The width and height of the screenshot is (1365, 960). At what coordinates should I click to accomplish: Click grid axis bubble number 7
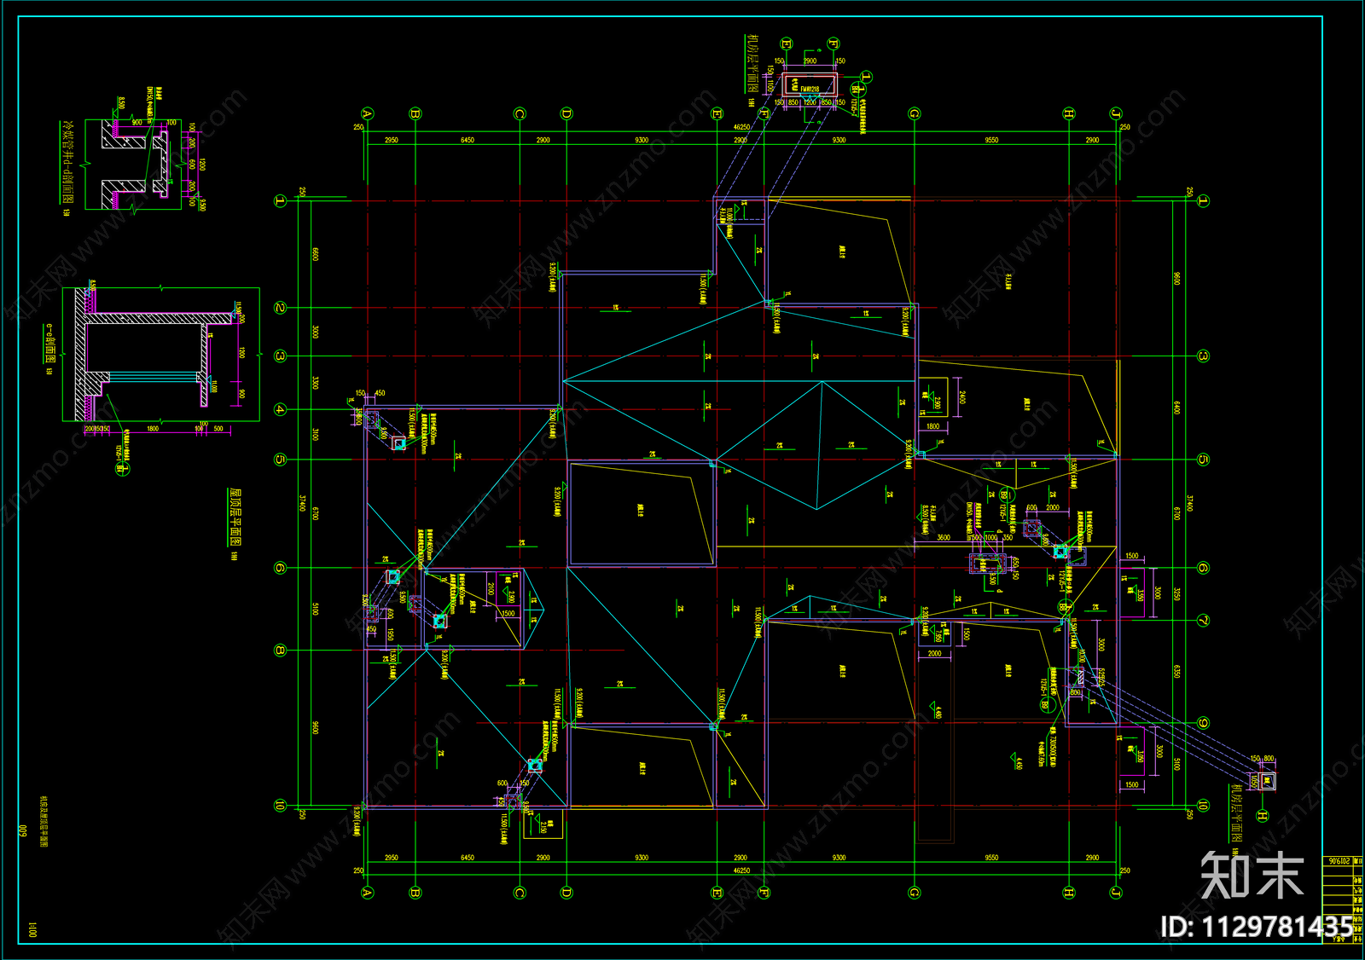[1203, 620]
